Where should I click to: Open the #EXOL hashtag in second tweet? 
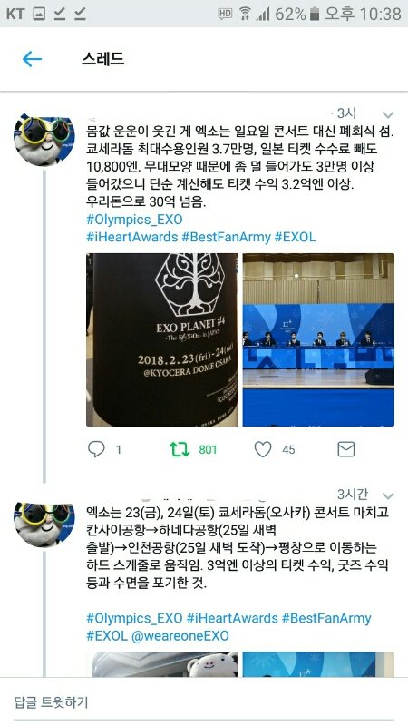point(107,635)
